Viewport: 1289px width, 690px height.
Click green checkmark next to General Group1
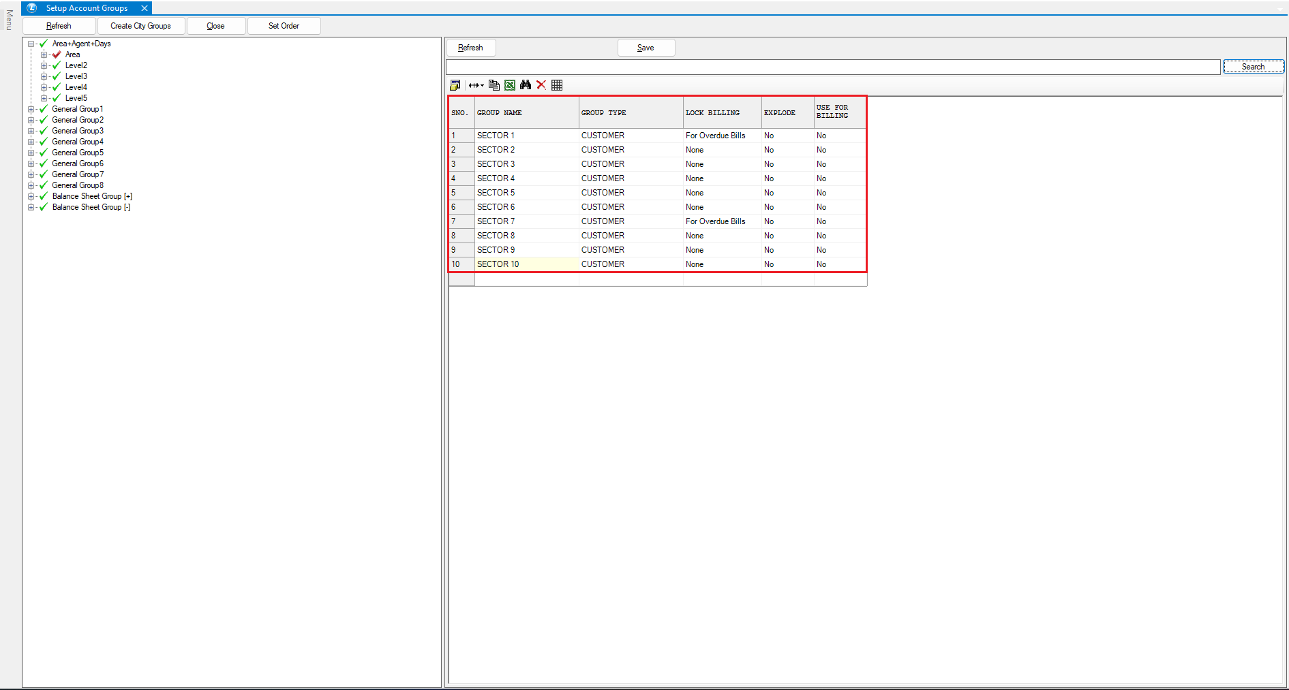point(44,109)
